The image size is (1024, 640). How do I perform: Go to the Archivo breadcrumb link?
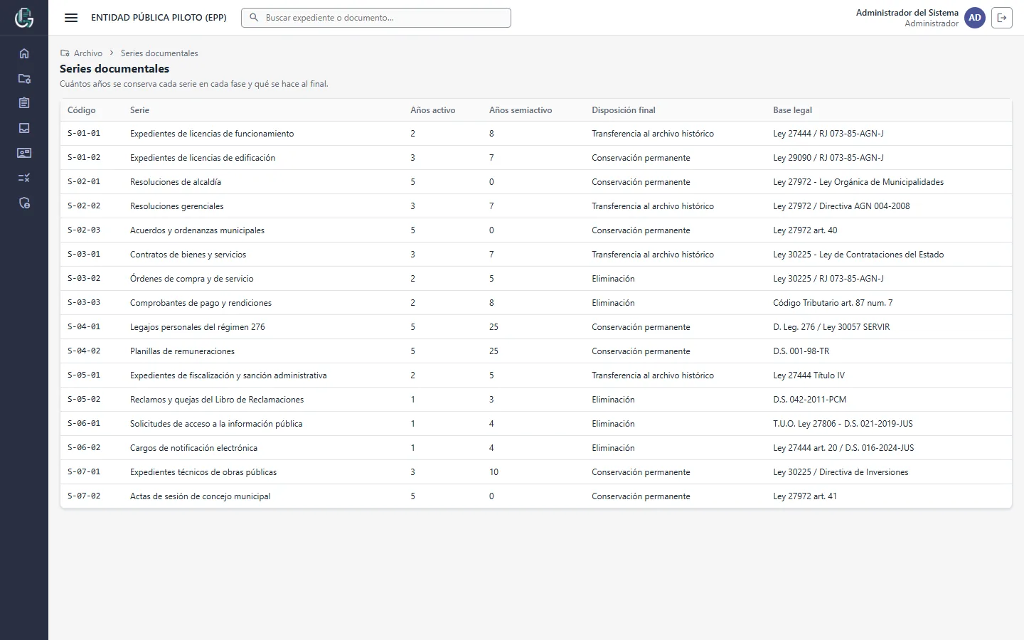pos(88,53)
